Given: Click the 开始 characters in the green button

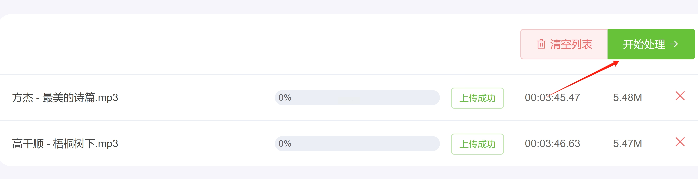Looking at the screenshot, I should tap(633, 44).
